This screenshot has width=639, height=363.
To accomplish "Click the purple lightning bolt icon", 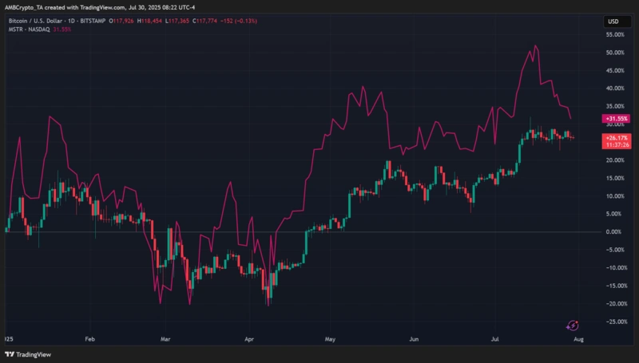I will tap(573, 325).
